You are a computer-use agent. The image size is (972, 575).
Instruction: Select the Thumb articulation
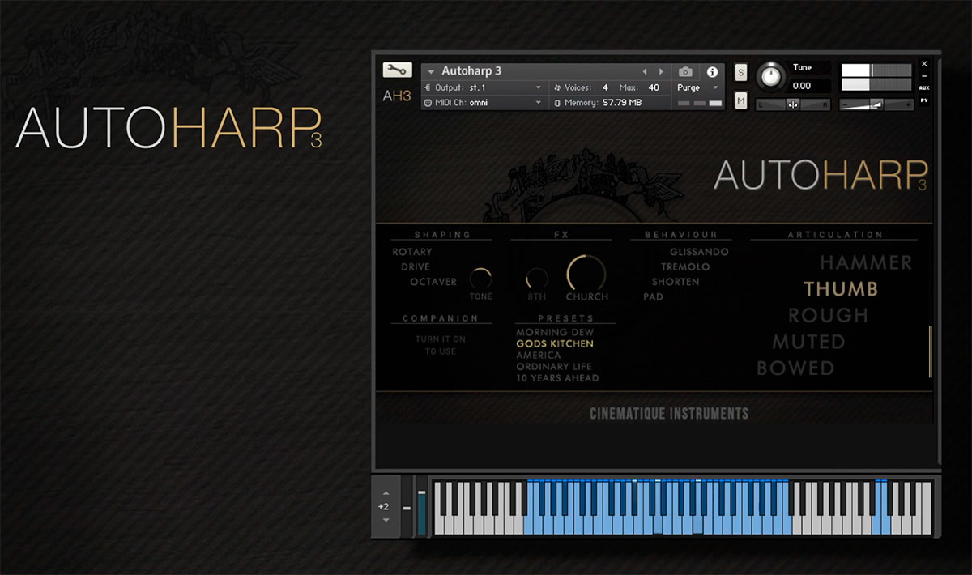[841, 288]
